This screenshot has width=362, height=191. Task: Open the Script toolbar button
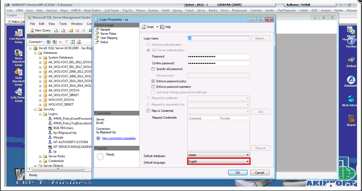tap(148, 27)
